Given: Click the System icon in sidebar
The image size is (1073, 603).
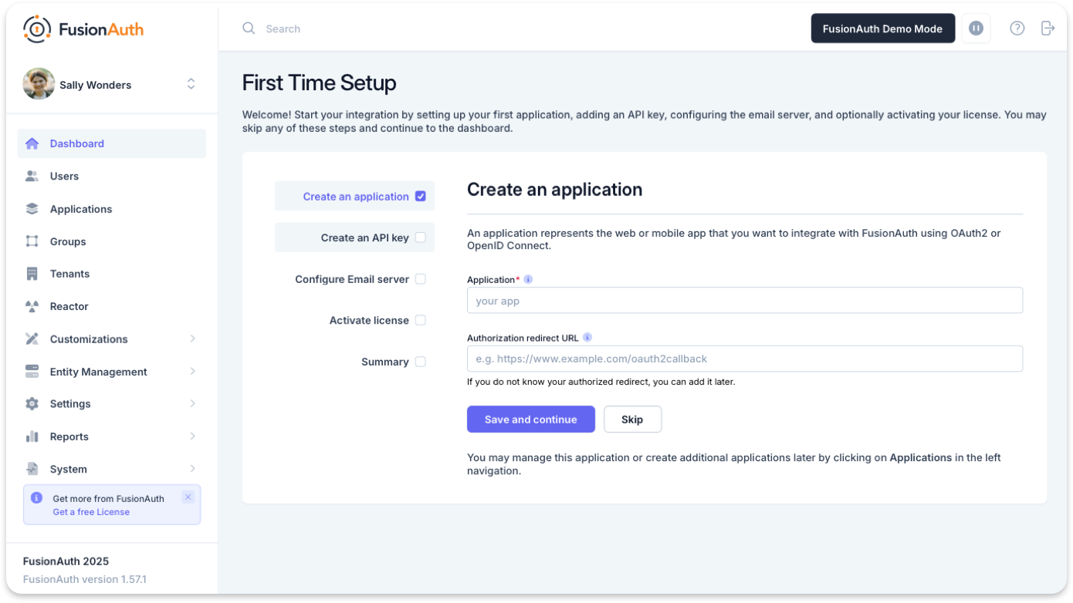Looking at the screenshot, I should click(32, 469).
